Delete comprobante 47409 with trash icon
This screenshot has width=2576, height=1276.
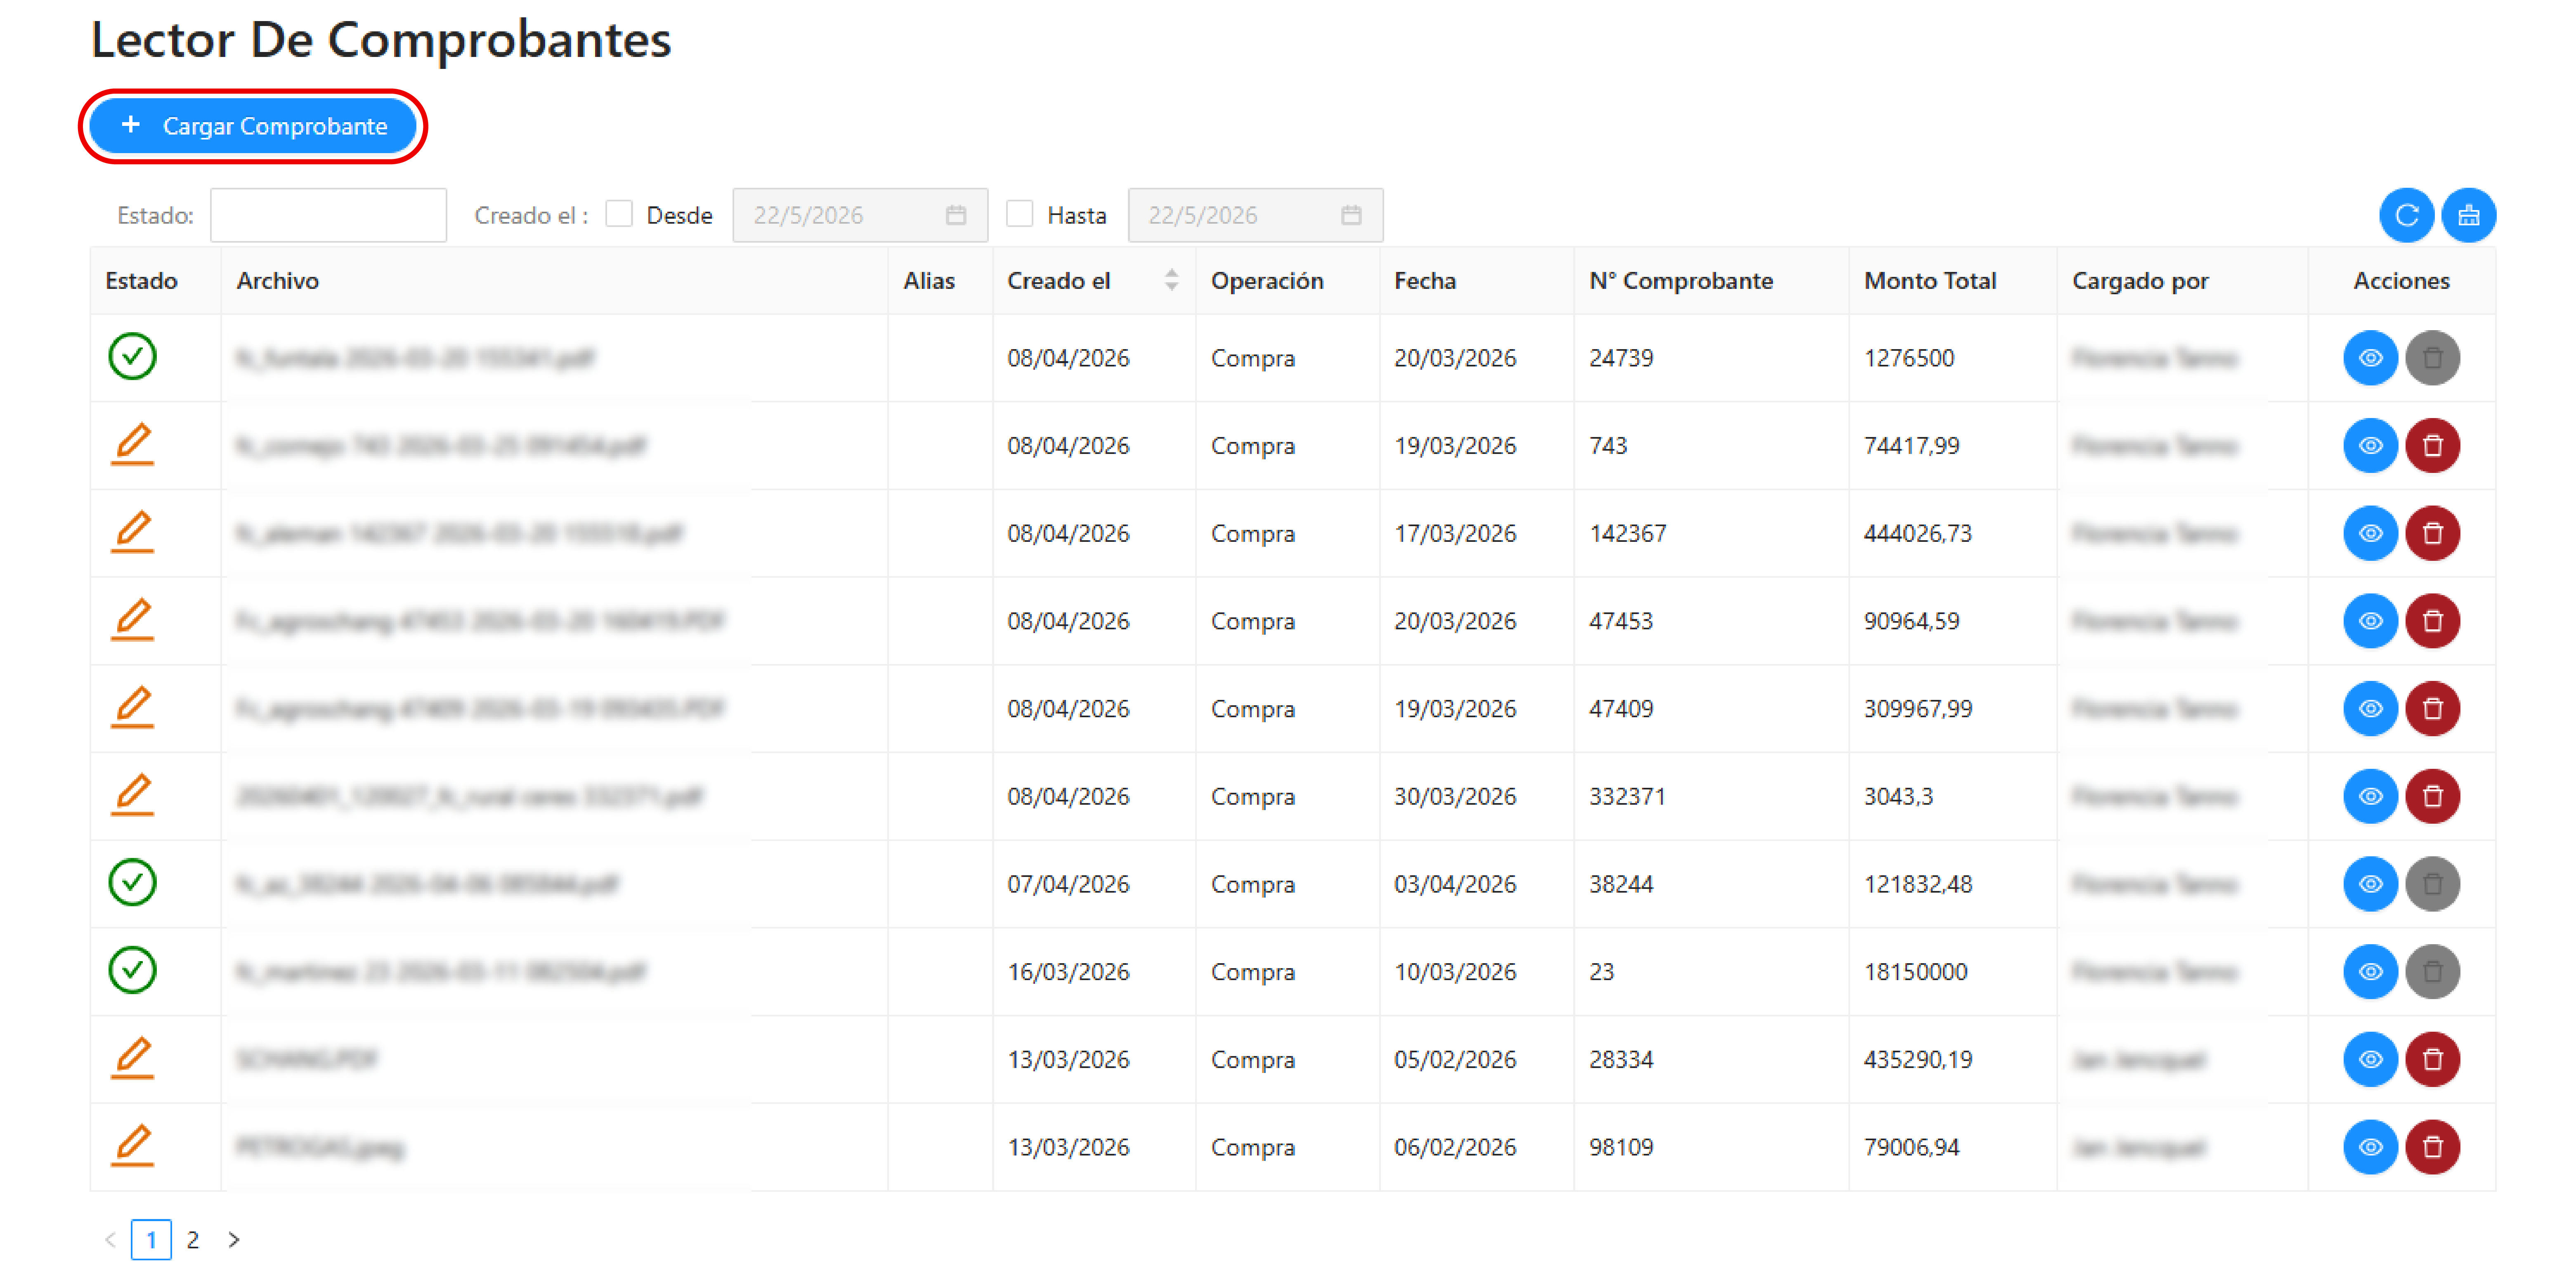coord(2432,709)
